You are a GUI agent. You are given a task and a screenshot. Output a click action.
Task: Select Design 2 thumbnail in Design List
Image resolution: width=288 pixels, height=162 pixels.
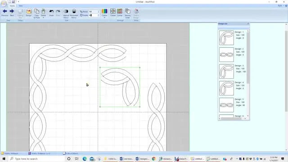226,54
